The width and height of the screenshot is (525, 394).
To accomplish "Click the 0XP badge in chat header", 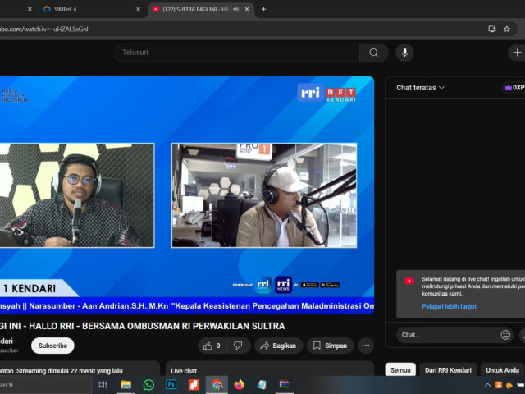I will [x=515, y=88].
